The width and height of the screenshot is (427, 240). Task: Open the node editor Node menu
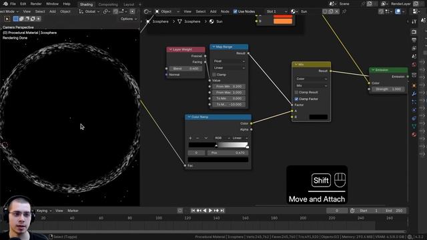click(225, 11)
